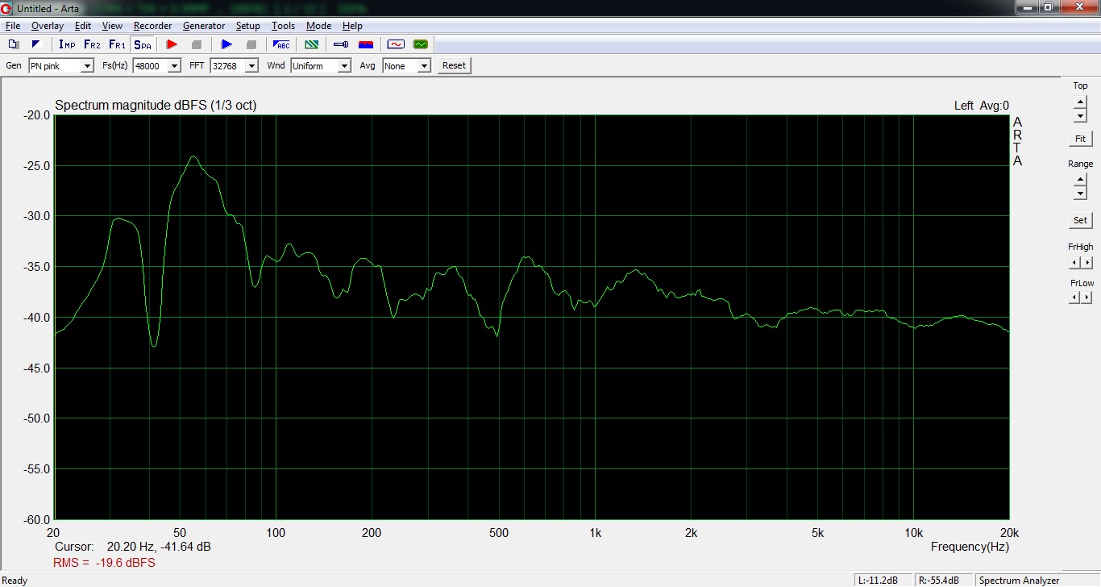Click the red-blue spectrum display icon
The width and height of the screenshot is (1101, 587).
pyautogui.click(x=366, y=44)
